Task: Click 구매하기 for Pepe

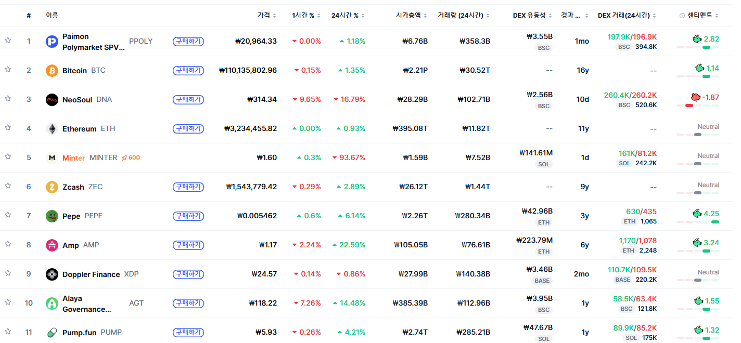Action: click(188, 216)
